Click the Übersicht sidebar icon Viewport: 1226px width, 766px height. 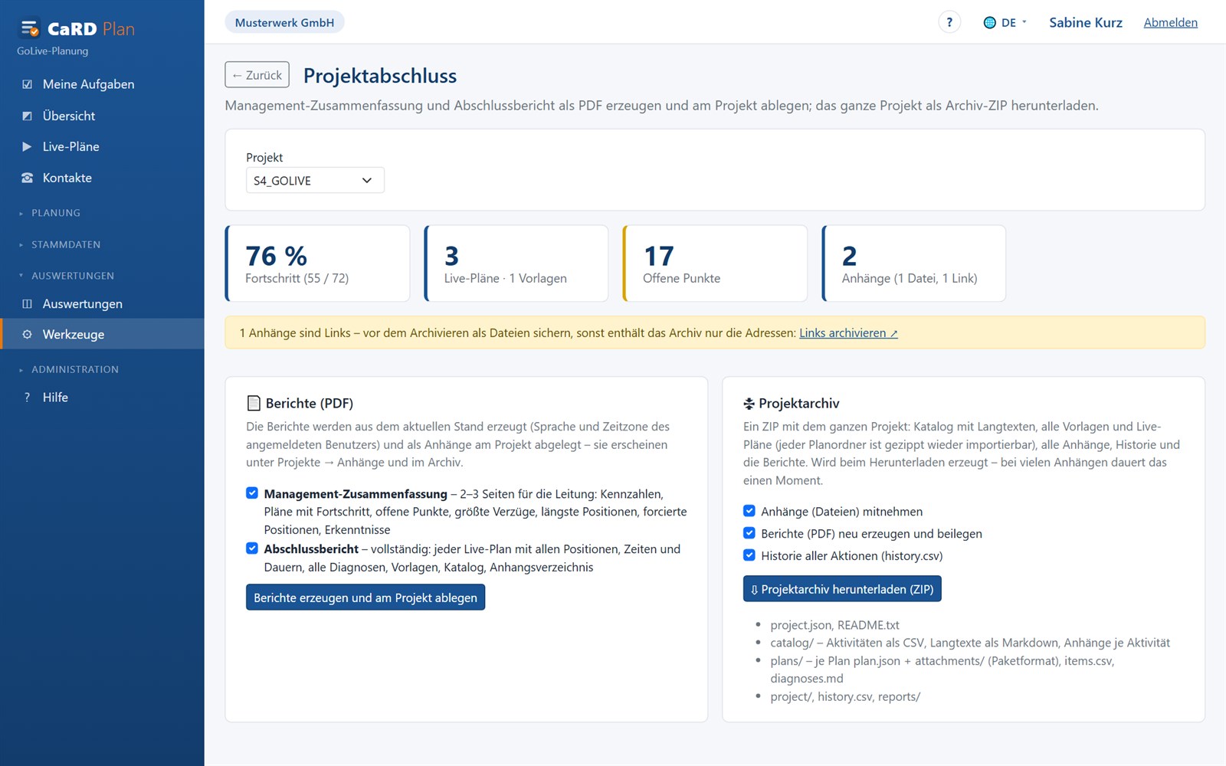click(x=28, y=116)
